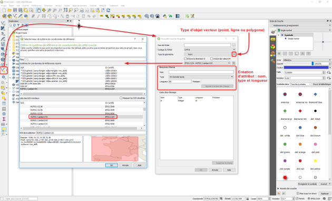Select the Pan Map hand tool

[38, 10]
